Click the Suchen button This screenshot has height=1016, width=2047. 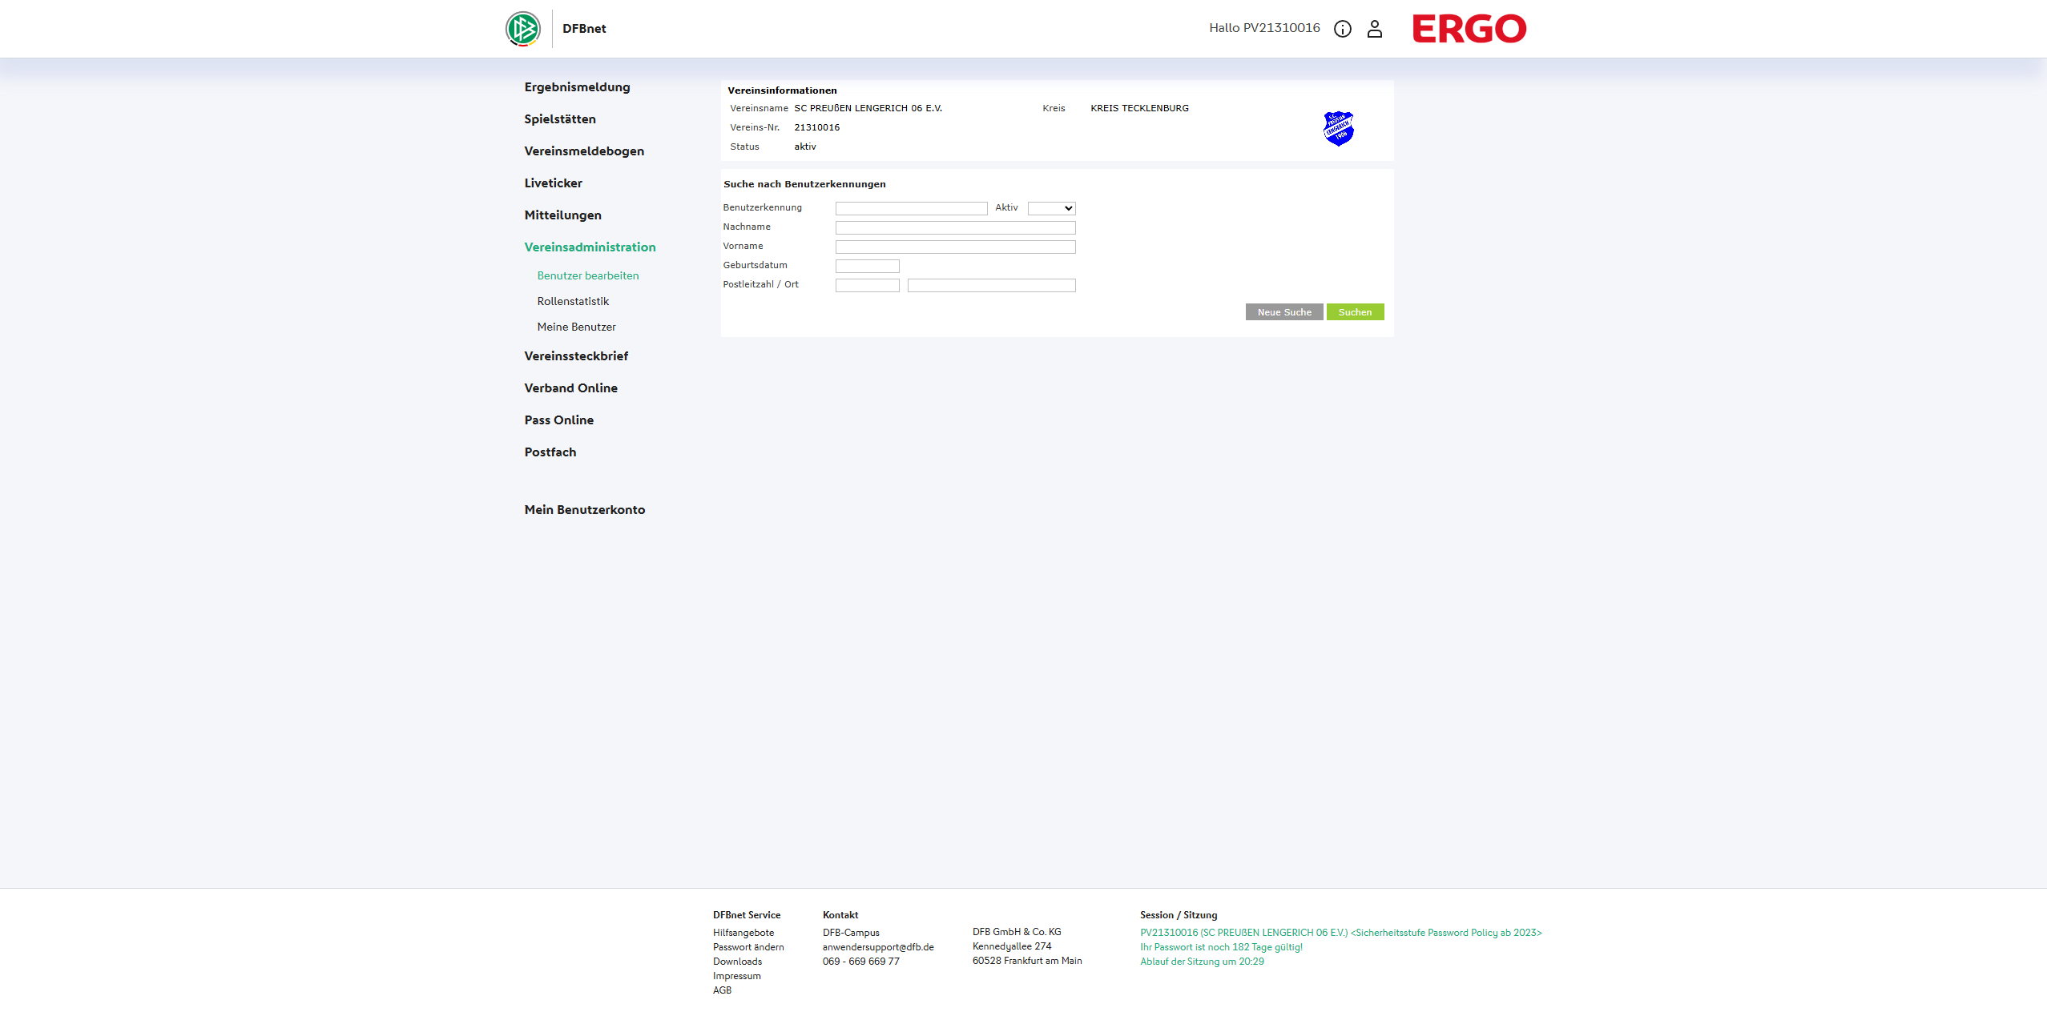(1354, 312)
